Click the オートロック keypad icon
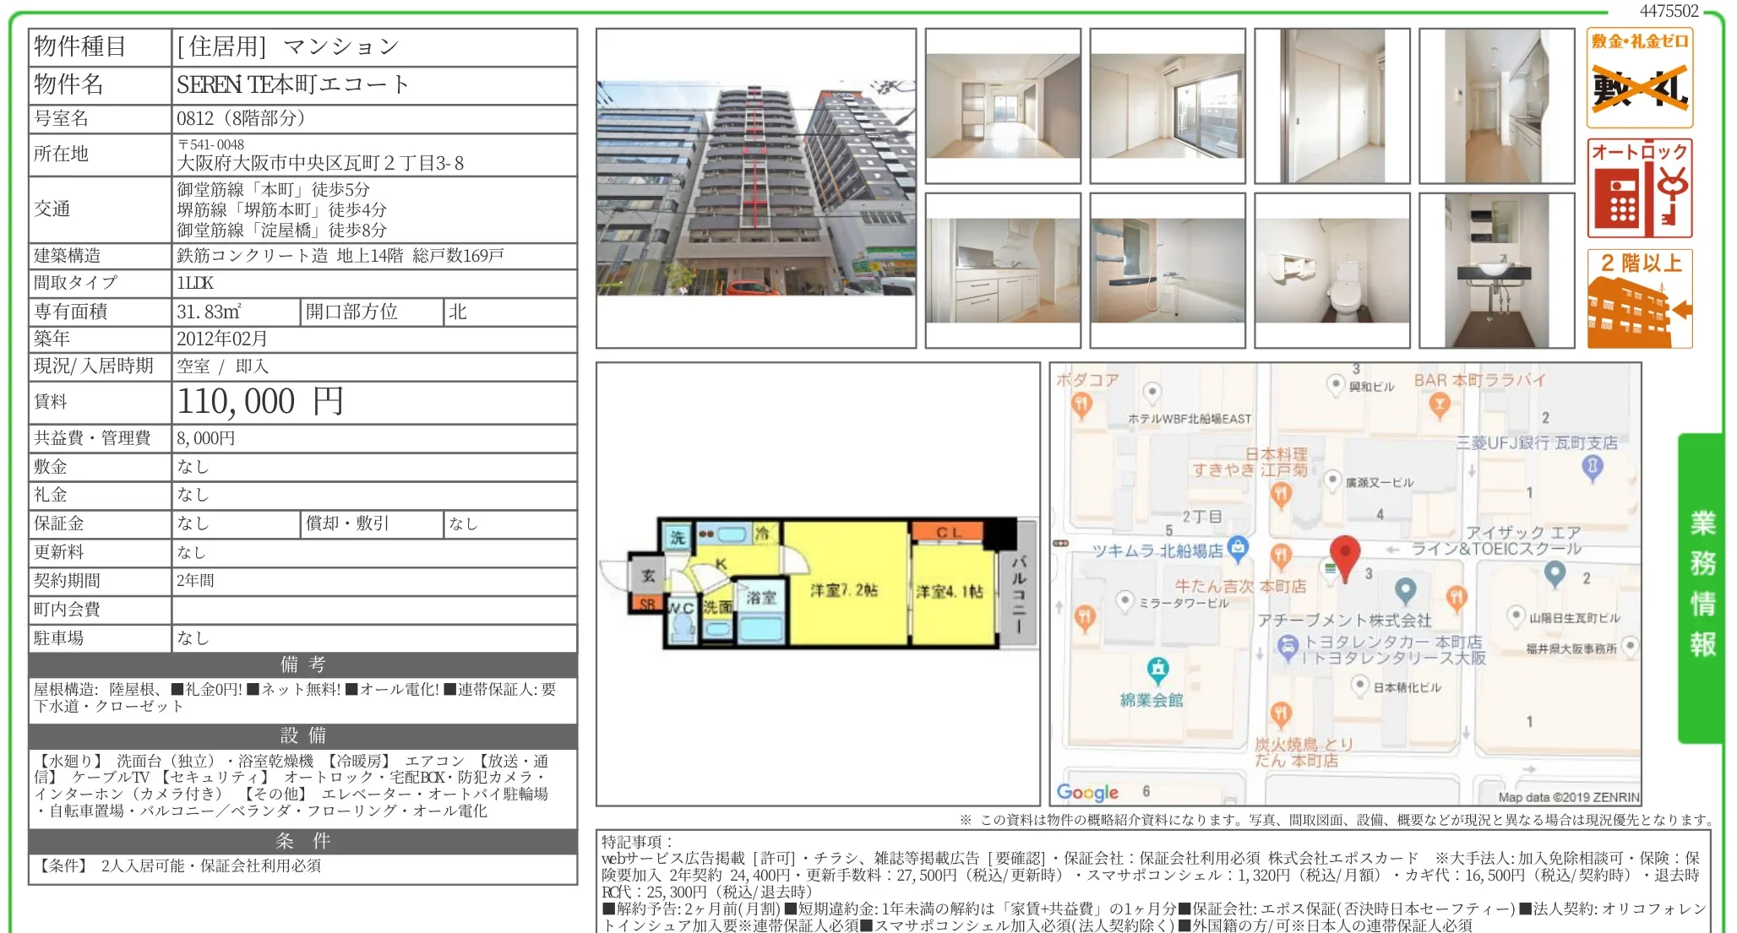 point(1639,188)
